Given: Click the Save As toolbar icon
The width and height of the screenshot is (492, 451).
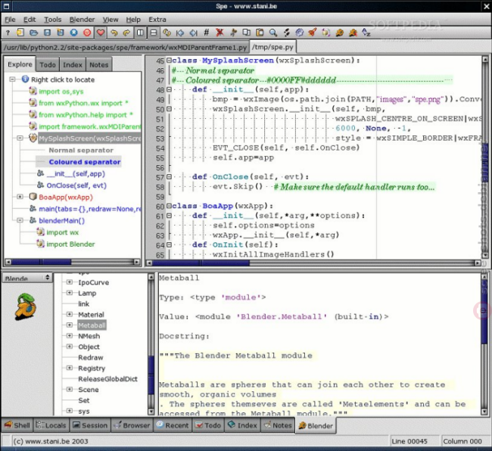Looking at the screenshot, I should tap(61, 33).
